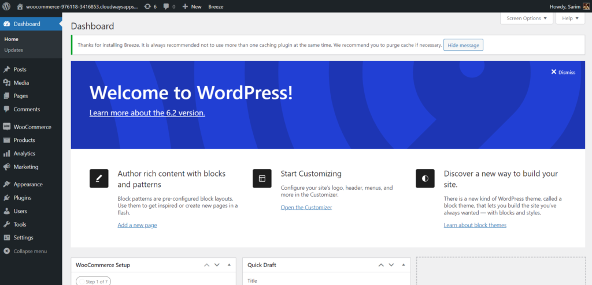Viewport: 592px width, 285px height.
Task: Select Home under Dashboard
Action: 12,39
